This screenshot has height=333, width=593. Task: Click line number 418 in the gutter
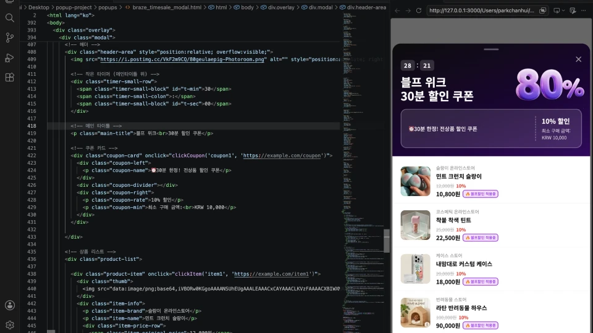pos(32,126)
